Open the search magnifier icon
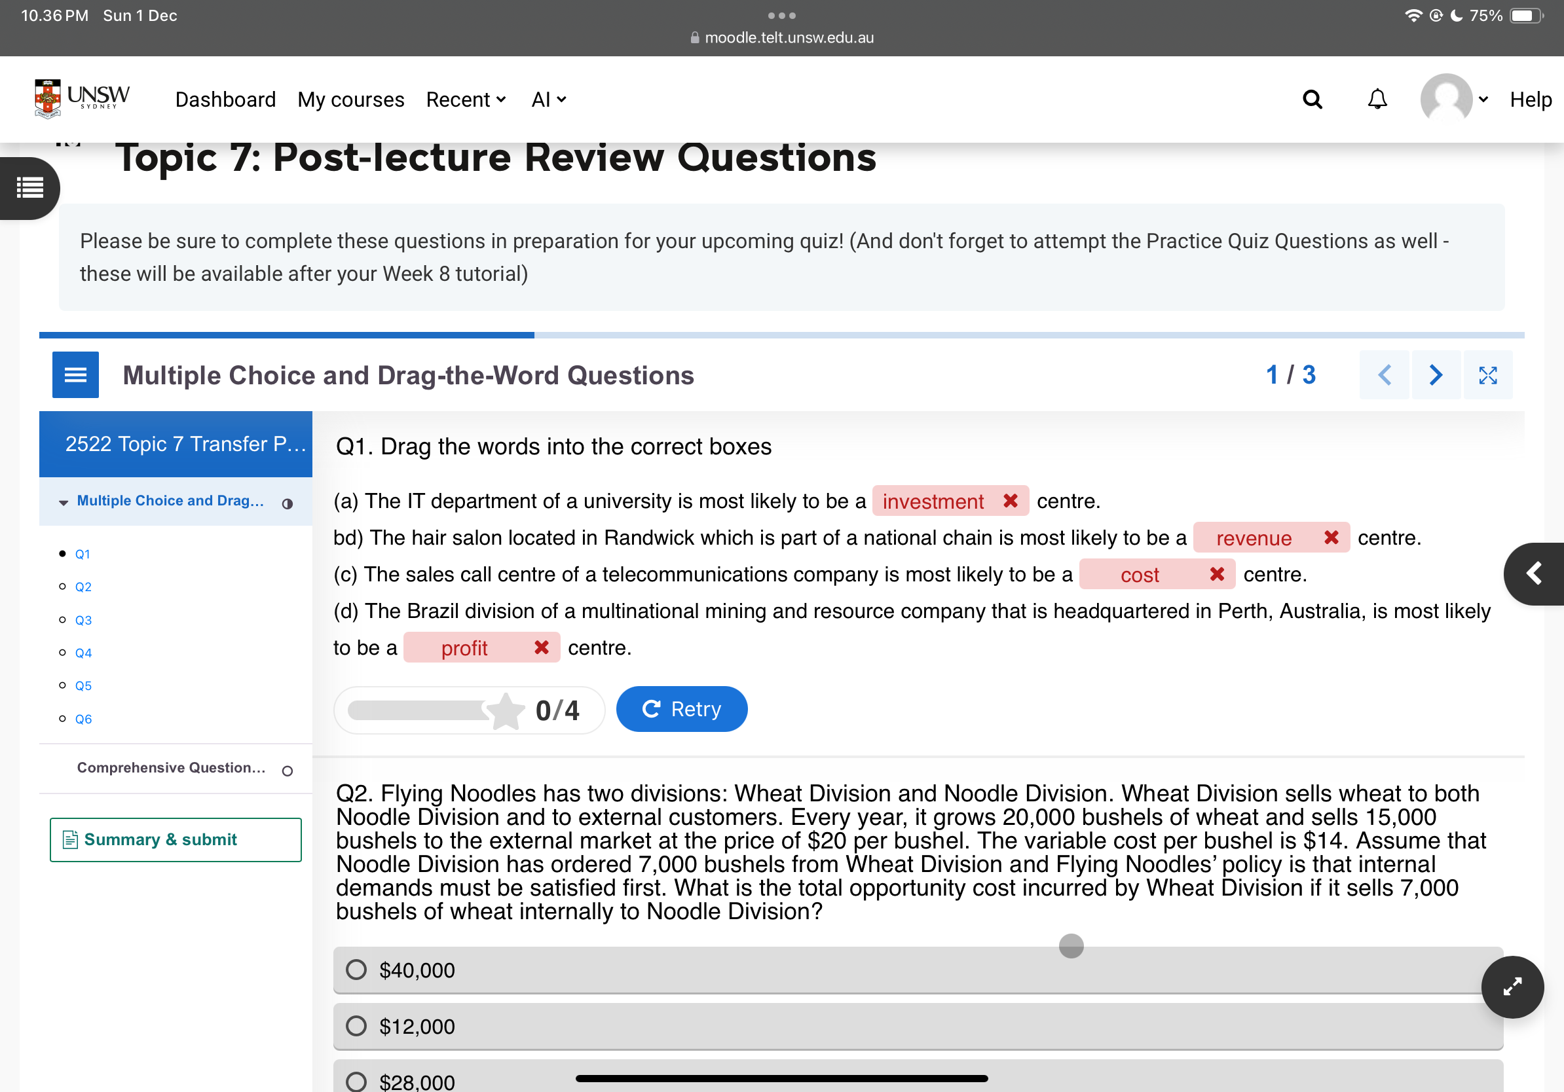Viewport: 1564px width, 1092px height. point(1311,100)
